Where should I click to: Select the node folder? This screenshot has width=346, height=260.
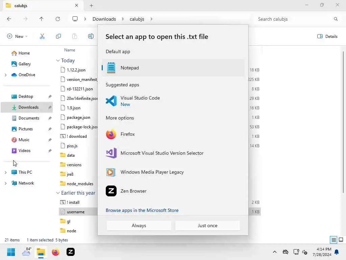[x=71, y=231]
